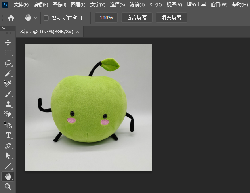Click the toolbox grip handle at top
The height and width of the screenshot is (193, 250).
[x=8, y=33]
